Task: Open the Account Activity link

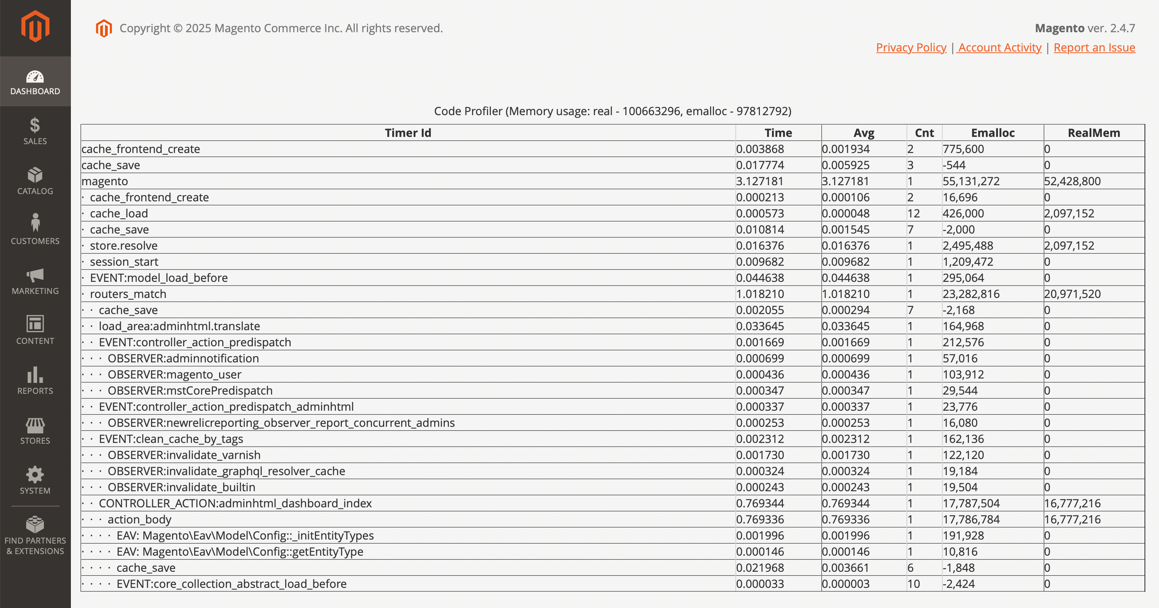Action: (x=999, y=48)
